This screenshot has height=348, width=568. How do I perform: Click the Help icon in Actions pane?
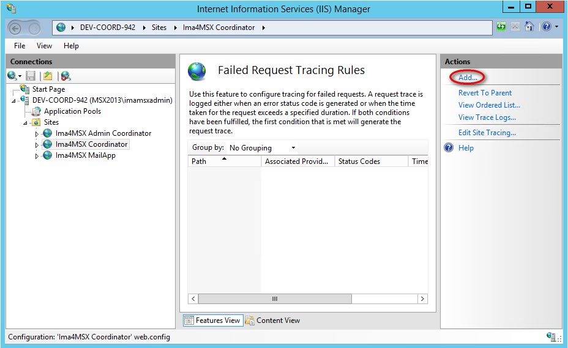pyautogui.click(x=449, y=147)
